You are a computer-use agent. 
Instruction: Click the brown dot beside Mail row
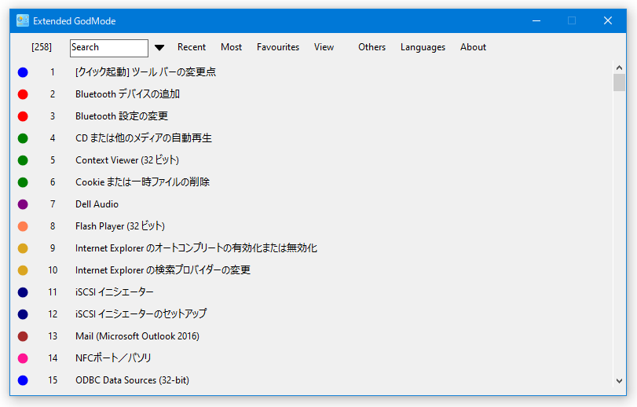point(23,336)
